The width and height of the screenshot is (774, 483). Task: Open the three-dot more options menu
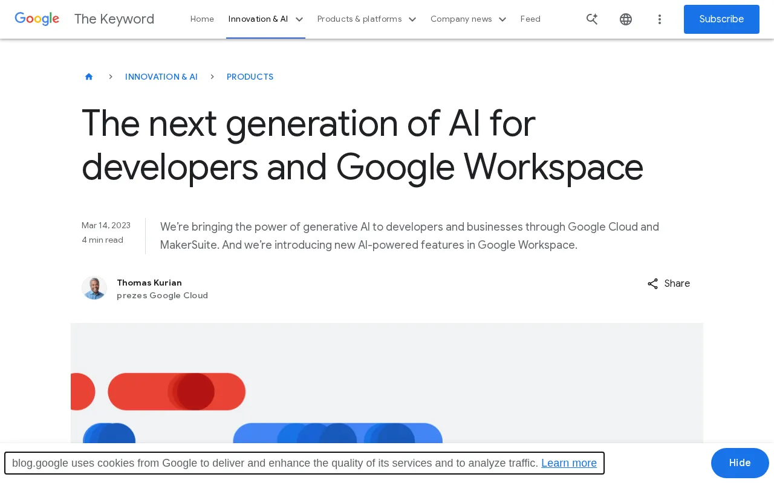(660, 19)
